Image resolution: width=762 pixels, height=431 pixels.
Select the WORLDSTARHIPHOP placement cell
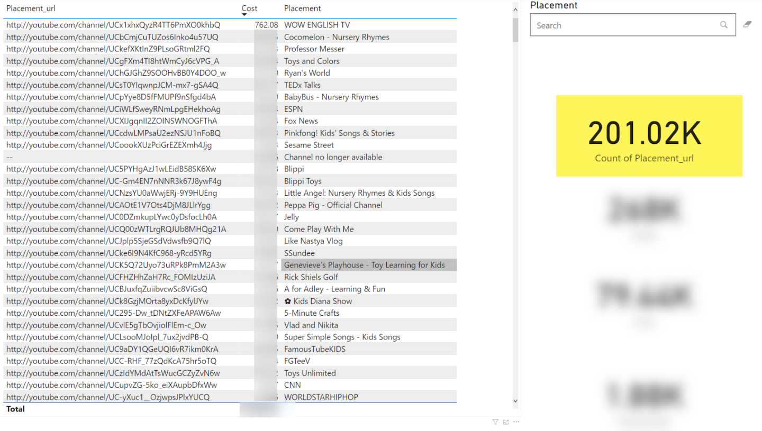click(321, 397)
